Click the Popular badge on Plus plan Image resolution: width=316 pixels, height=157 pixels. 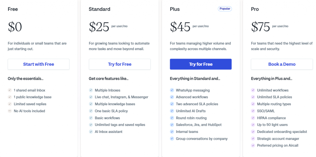click(225, 9)
